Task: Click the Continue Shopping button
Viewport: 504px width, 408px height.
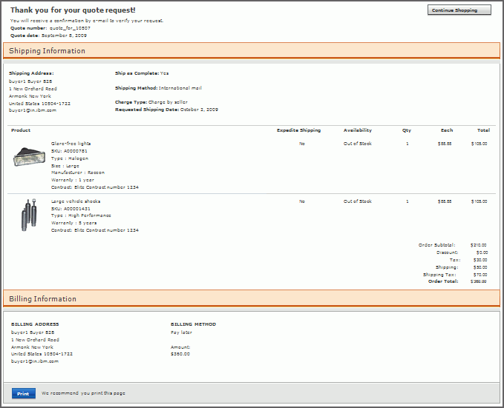Action: (459, 10)
